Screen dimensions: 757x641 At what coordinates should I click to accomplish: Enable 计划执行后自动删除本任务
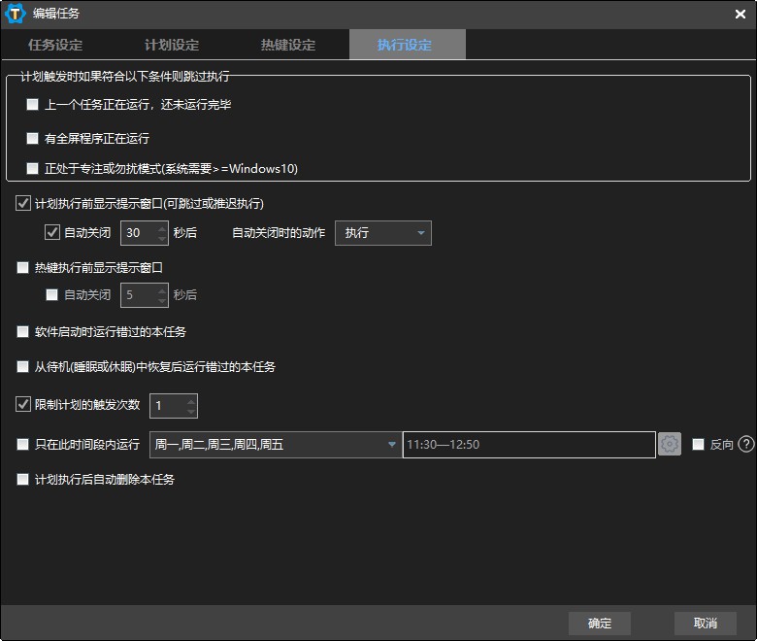point(22,479)
